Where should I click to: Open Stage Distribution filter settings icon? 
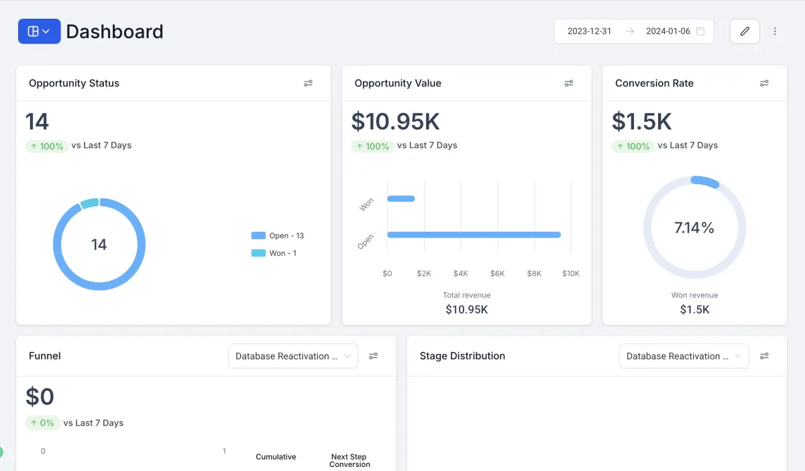(x=764, y=356)
